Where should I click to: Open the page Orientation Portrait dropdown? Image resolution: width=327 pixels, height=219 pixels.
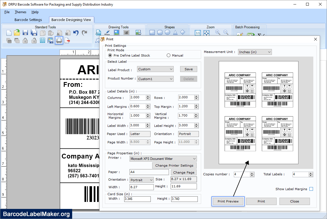point(142,180)
